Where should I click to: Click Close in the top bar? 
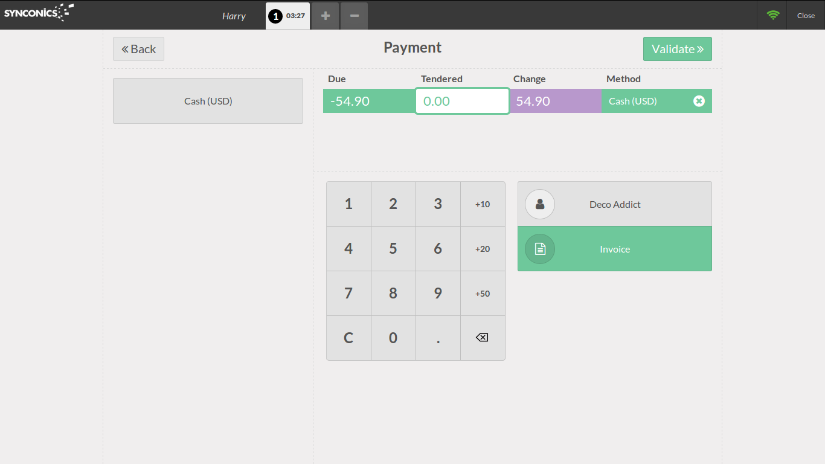(806, 16)
